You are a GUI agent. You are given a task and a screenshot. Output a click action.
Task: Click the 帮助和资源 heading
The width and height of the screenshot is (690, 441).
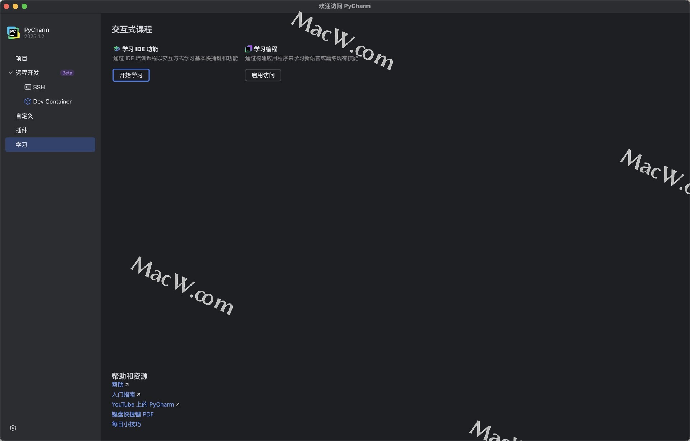pos(129,376)
